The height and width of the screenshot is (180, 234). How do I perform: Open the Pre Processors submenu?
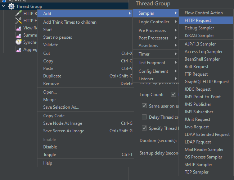point(156,30)
